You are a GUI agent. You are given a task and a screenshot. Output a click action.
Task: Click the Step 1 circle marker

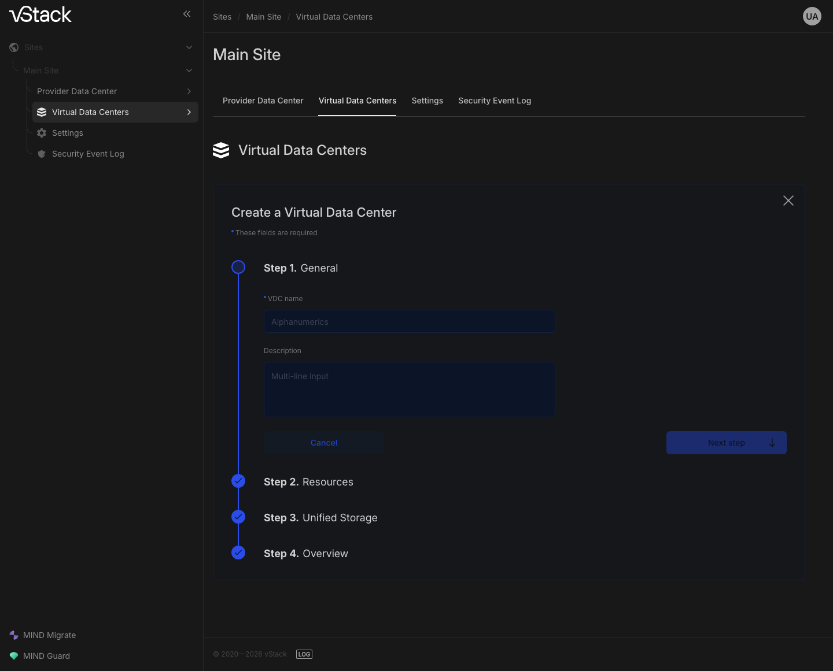[238, 267]
